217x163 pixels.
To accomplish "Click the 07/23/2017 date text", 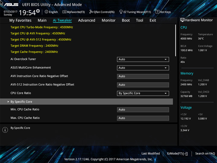I will click(10, 12).
